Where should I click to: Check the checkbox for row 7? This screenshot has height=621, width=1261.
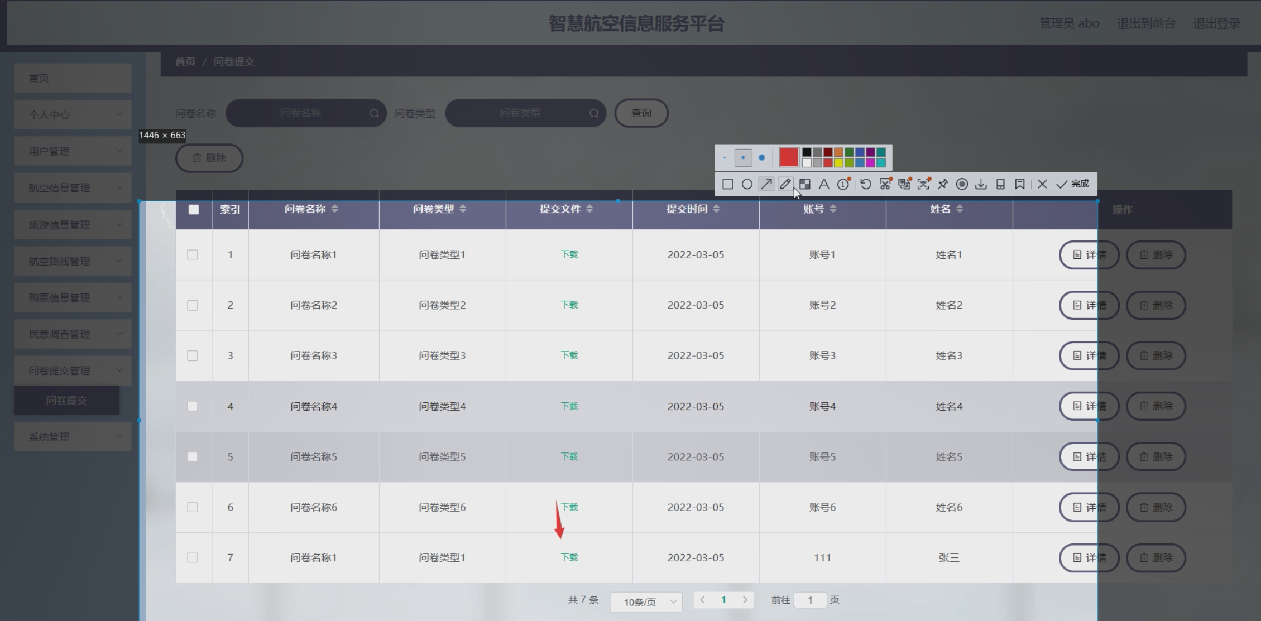coord(193,558)
